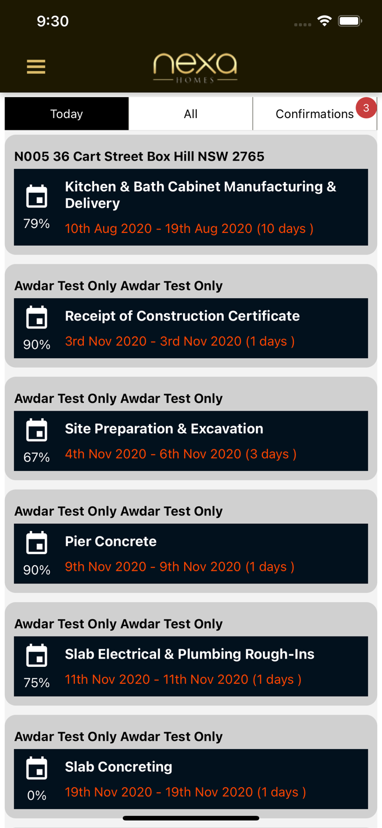
Task: Click calendar icon for Site Preparation & Excavation
Action: coord(37,431)
